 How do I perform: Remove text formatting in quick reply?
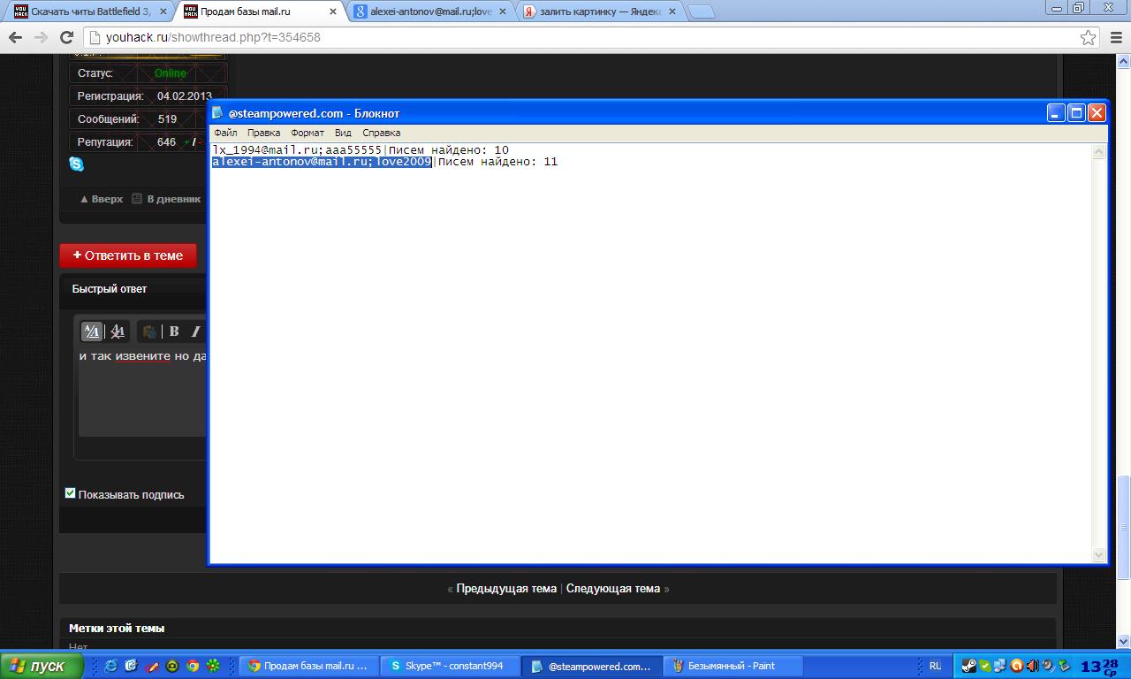tap(118, 332)
